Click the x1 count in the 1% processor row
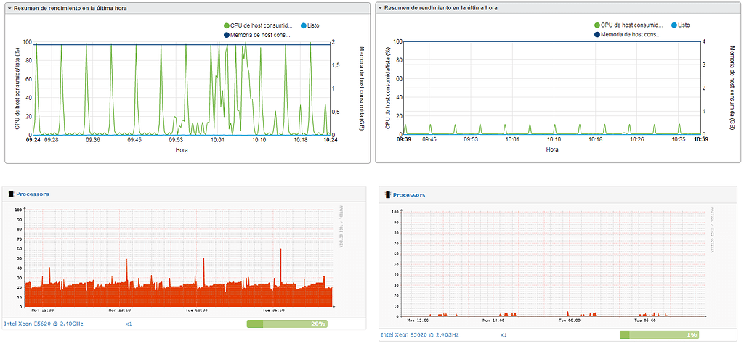 pos(504,334)
